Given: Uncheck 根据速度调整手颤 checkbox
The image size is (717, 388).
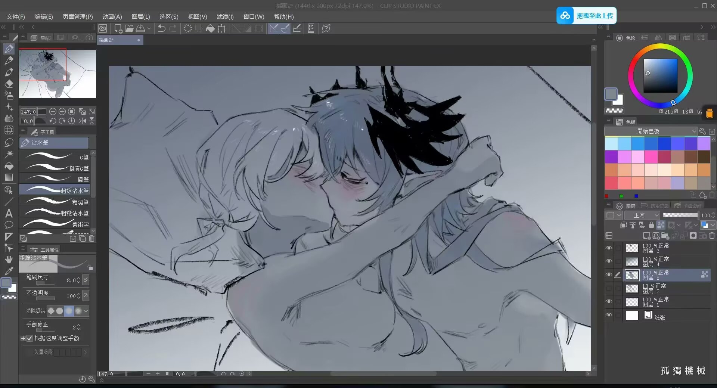Looking at the screenshot, I should [x=30, y=338].
